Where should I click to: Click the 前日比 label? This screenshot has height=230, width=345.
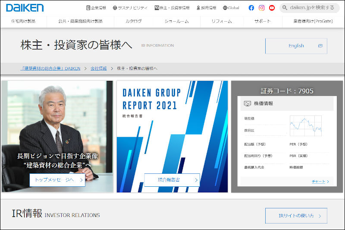pos(249,131)
